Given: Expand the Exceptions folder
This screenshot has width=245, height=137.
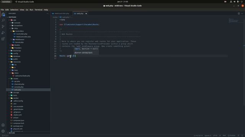Looking at the screenshot, I should point(18,25).
